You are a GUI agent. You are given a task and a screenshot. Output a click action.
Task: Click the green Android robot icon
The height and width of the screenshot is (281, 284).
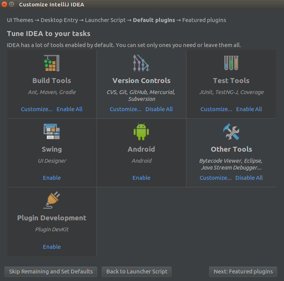[x=141, y=132]
